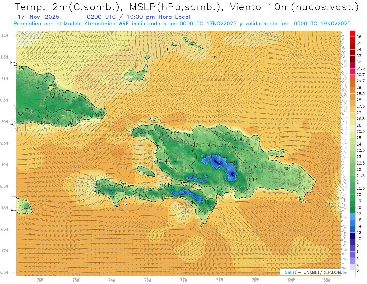Click the '22N' latitude label

pos(5,35)
